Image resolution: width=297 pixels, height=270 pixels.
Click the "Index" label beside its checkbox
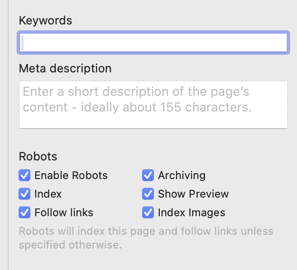pos(48,194)
